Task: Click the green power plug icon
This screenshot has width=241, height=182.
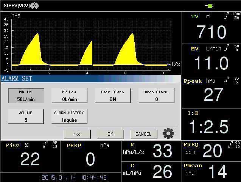Action: tap(209, 6)
